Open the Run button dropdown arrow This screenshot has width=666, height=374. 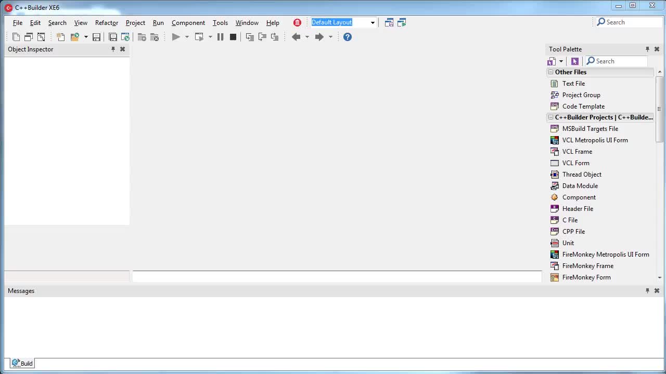click(x=187, y=37)
